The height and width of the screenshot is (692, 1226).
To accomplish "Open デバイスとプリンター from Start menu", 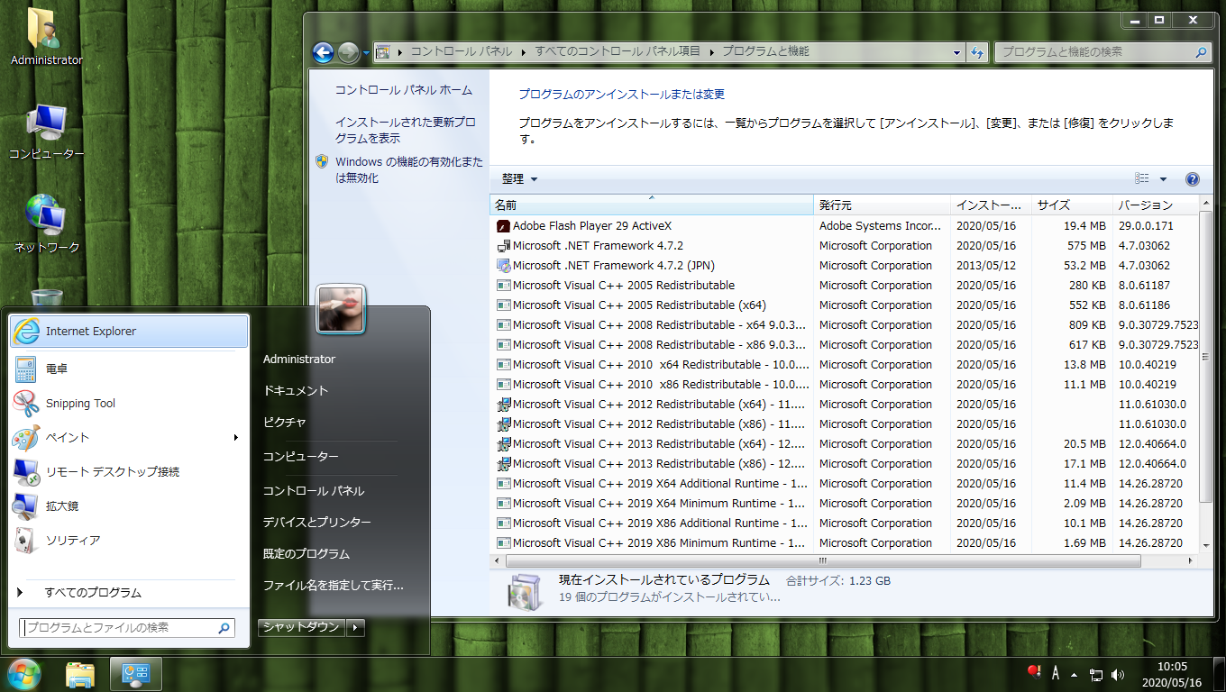I will pyautogui.click(x=317, y=523).
